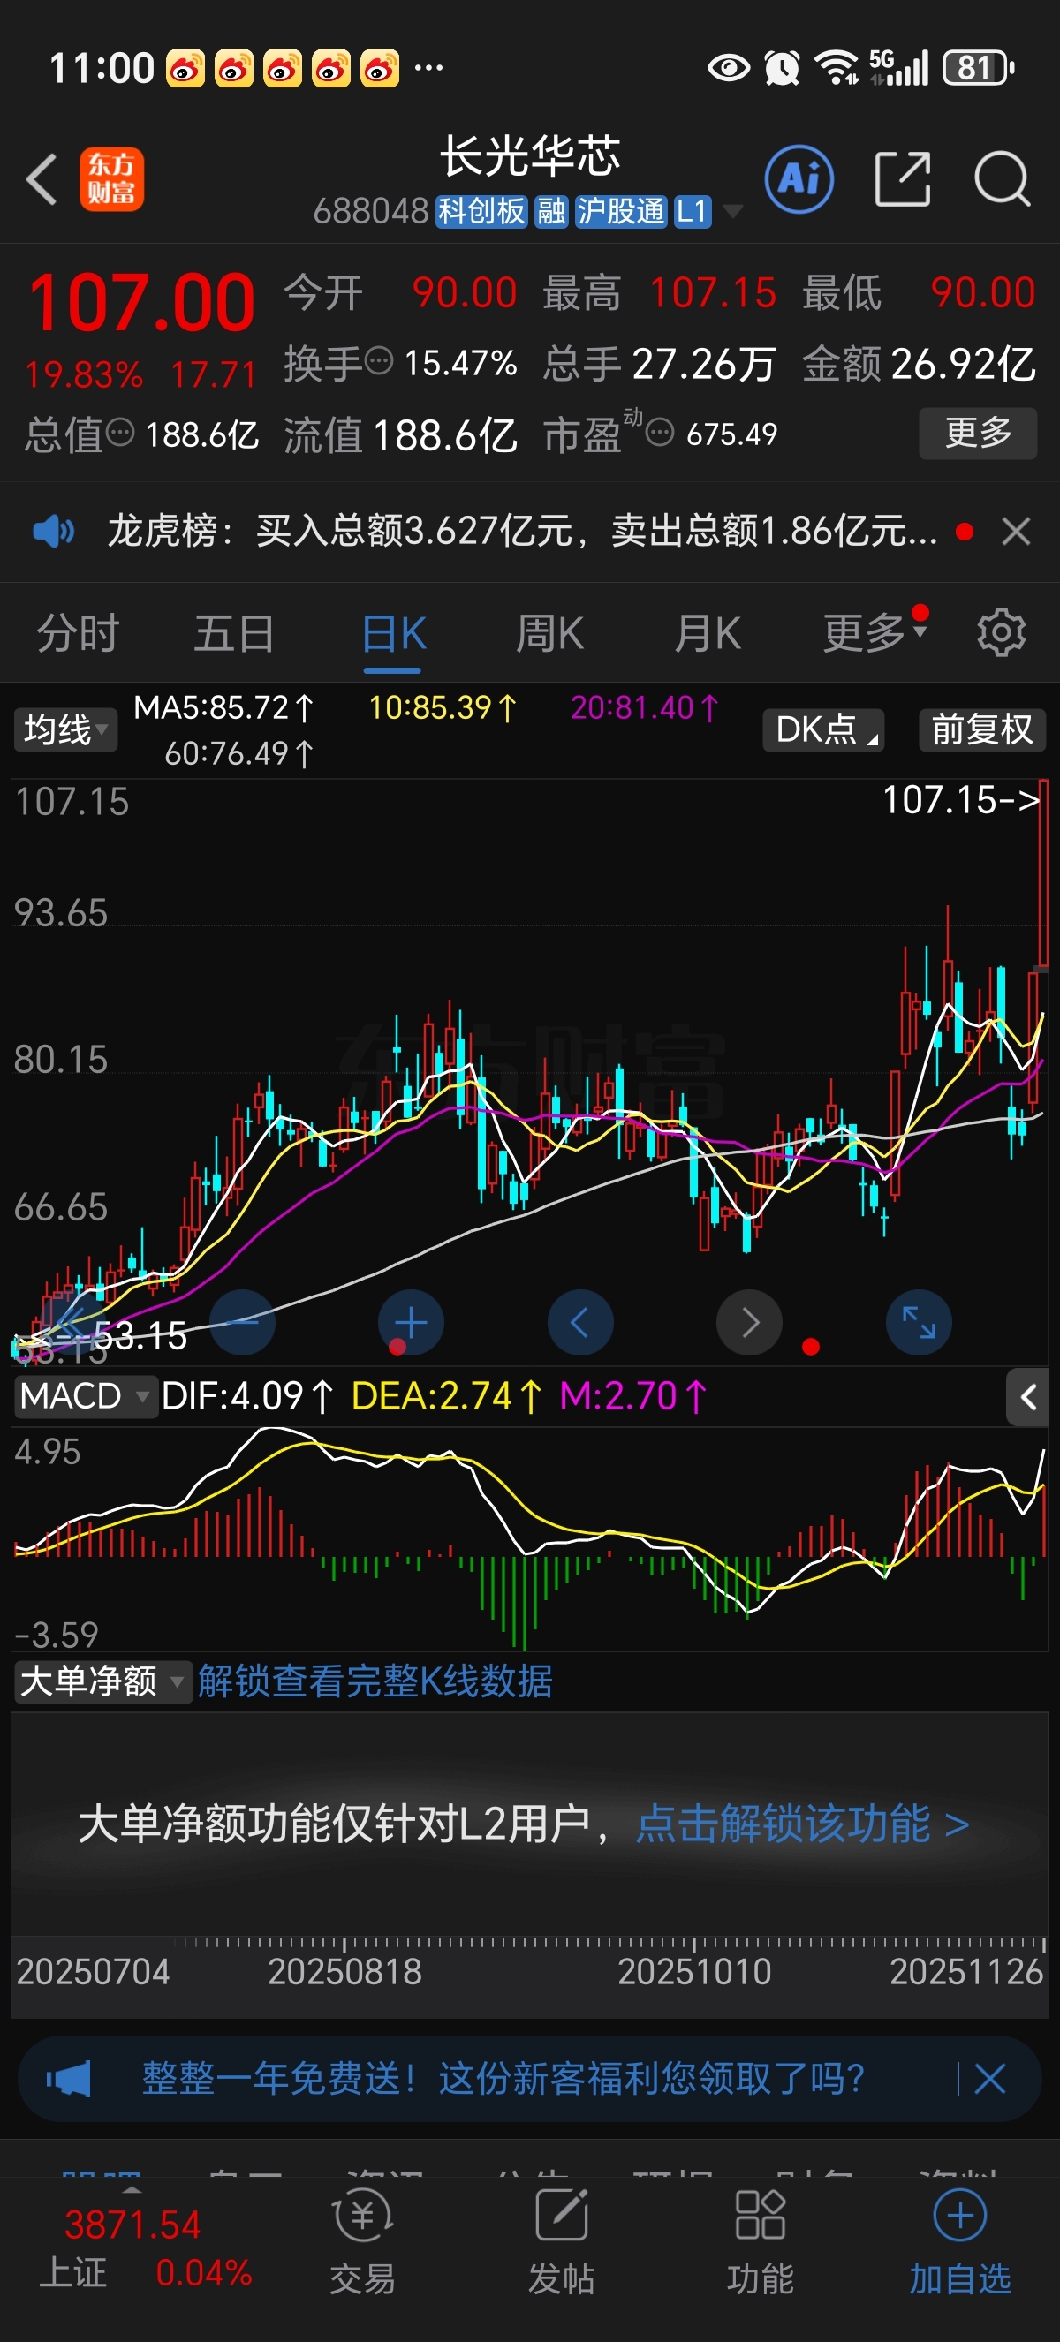
Task: Tap 20:81.40 moving average value
Action: 645,707
